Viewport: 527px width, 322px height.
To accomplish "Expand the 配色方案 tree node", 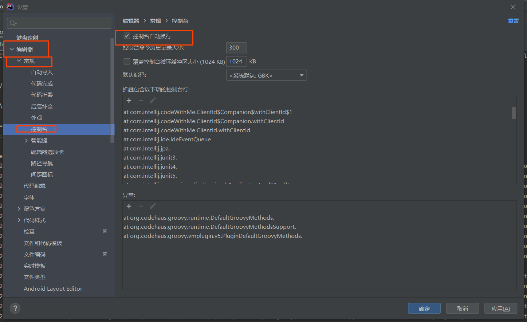I will [x=19, y=209].
